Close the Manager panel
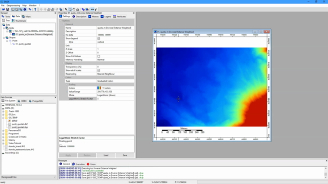The height and width of the screenshot is (184, 328). 55,13
